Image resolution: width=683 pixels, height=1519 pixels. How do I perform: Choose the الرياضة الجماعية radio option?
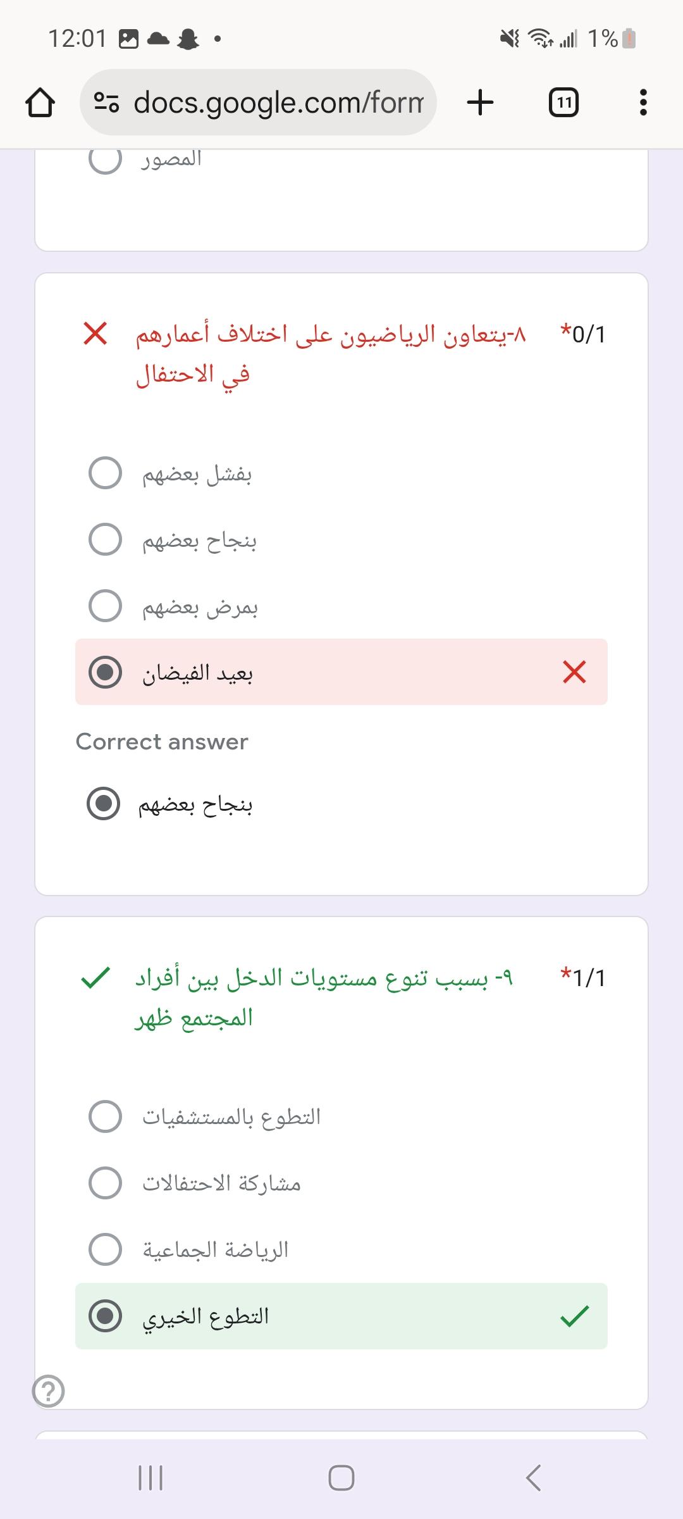[105, 1249]
